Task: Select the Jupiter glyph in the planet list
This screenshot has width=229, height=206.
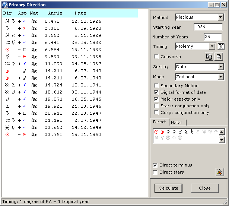Action: [x=186, y=132]
